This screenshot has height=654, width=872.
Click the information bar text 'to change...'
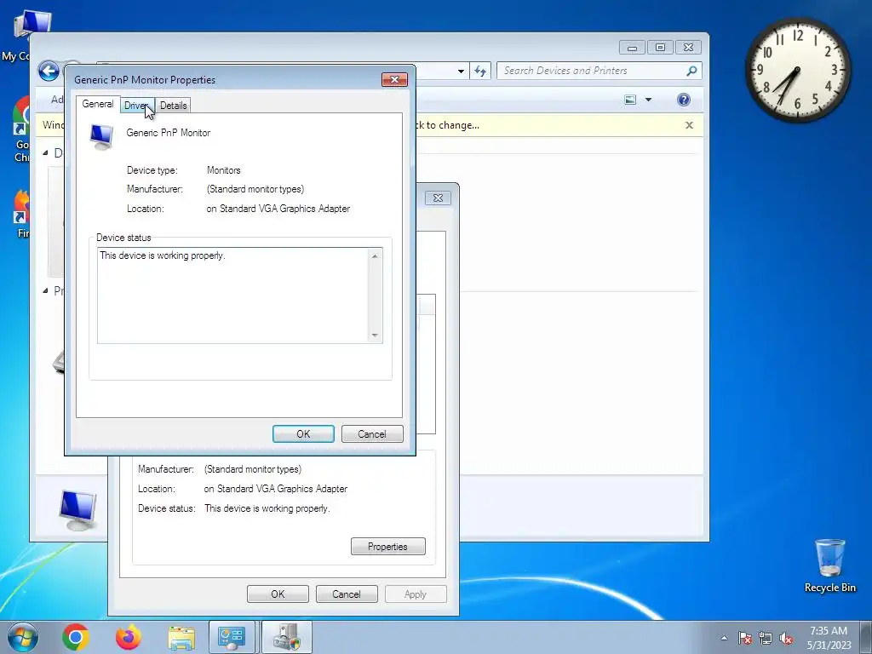pyautogui.click(x=453, y=125)
